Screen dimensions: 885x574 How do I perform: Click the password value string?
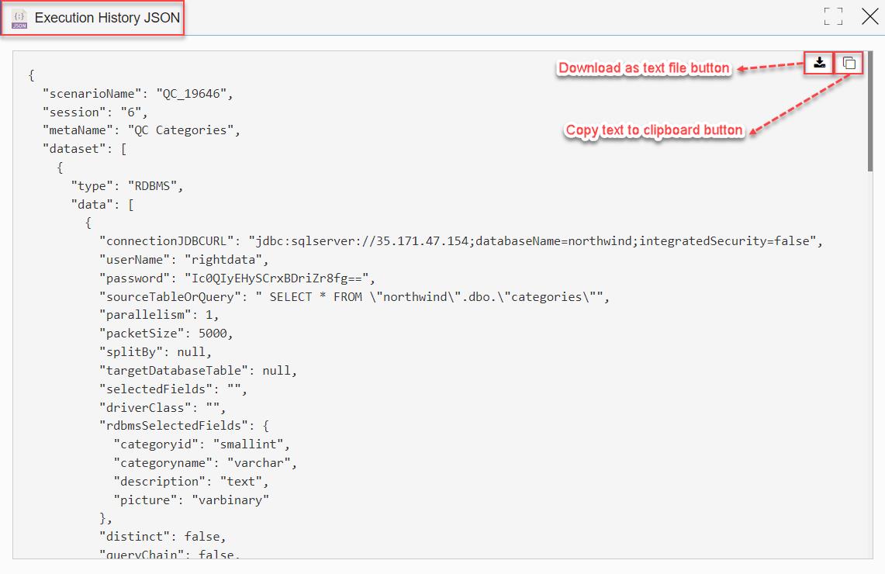pyautogui.click(x=277, y=278)
